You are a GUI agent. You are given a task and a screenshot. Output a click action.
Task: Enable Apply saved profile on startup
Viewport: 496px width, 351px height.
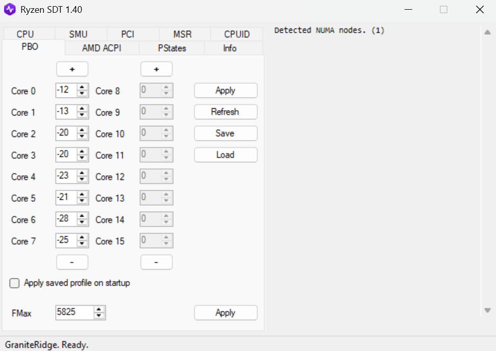[x=15, y=283]
